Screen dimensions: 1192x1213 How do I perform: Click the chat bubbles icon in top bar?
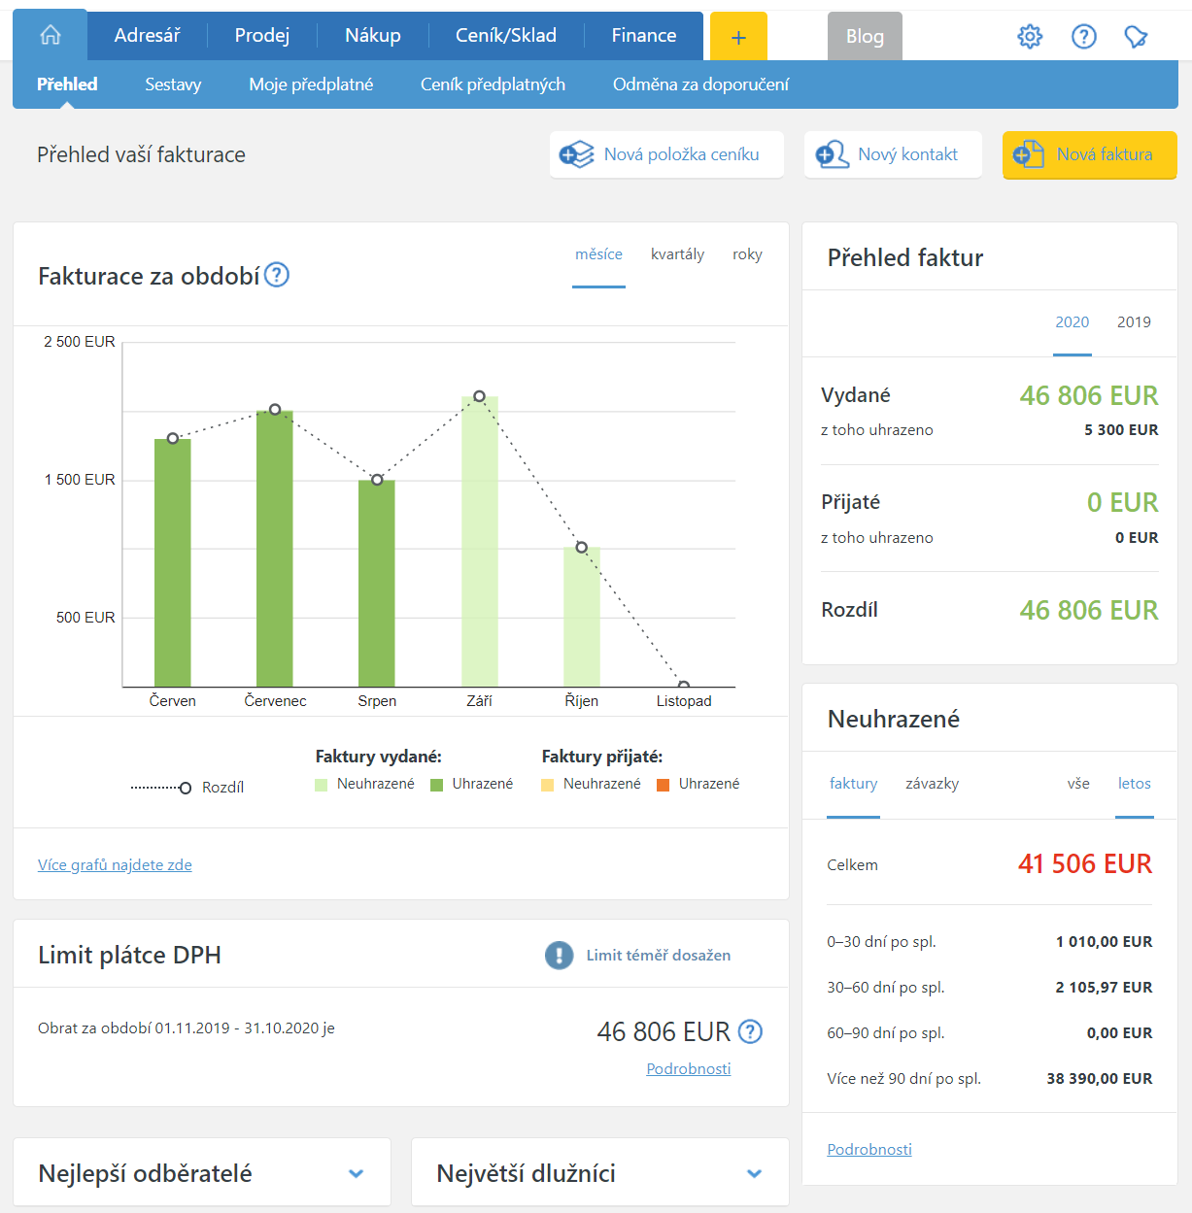point(1136,37)
